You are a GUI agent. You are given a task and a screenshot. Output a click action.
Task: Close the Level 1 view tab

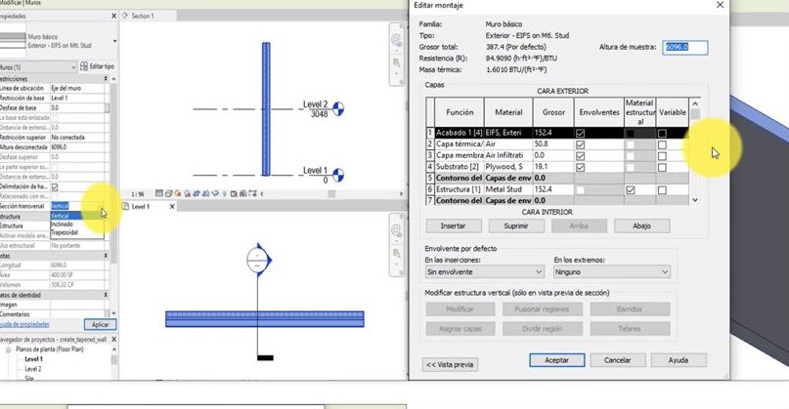point(172,207)
